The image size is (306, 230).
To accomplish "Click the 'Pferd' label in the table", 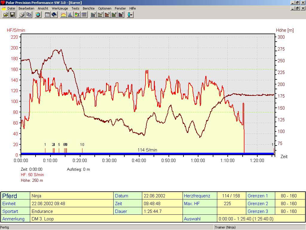I will pyautogui.click(x=10, y=196).
